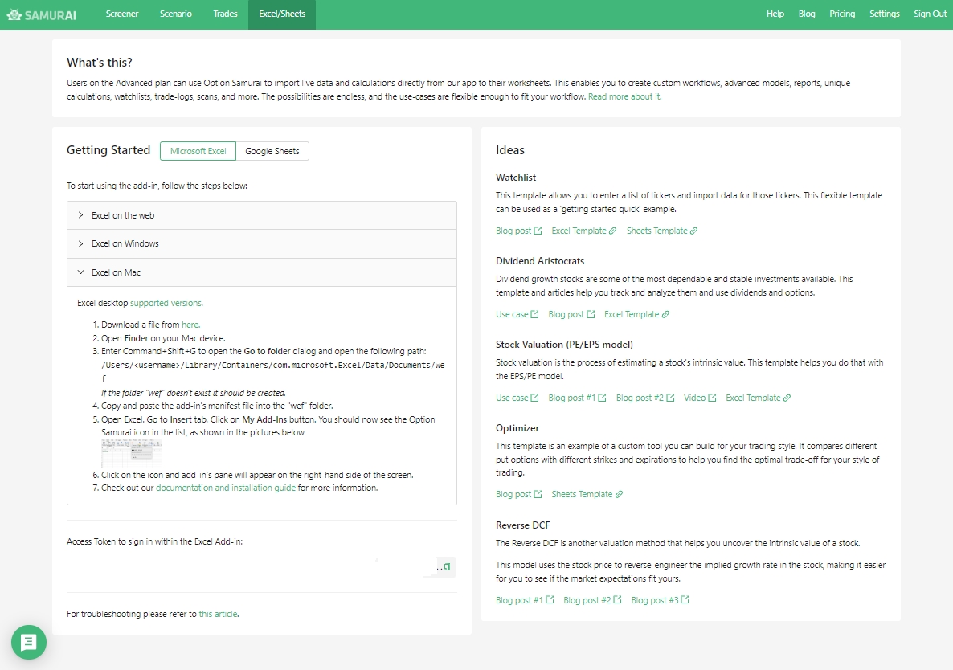Image resolution: width=953 pixels, height=670 pixels.
Task: Click the 'Watchlist' heading
Action: tap(516, 178)
